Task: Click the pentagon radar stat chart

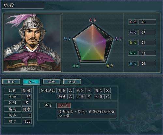Action: tap(93, 43)
